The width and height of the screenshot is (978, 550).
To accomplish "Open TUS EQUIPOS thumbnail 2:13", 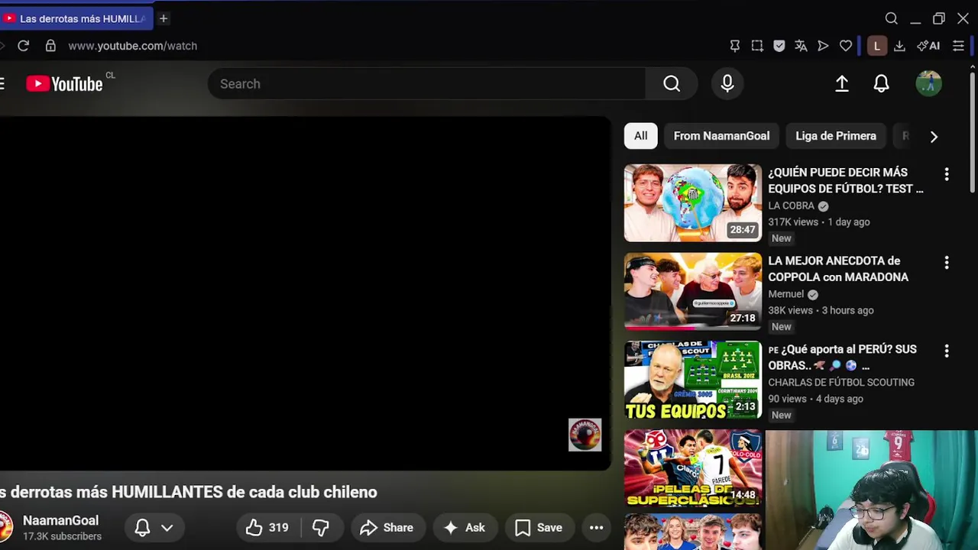I will [x=693, y=380].
